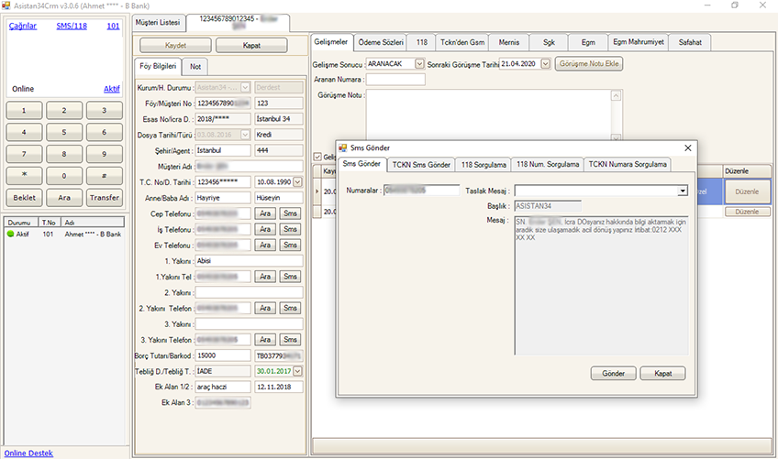Click the highlighted Düzenle button in first row
This screenshot has height=459, width=778.
747,191
